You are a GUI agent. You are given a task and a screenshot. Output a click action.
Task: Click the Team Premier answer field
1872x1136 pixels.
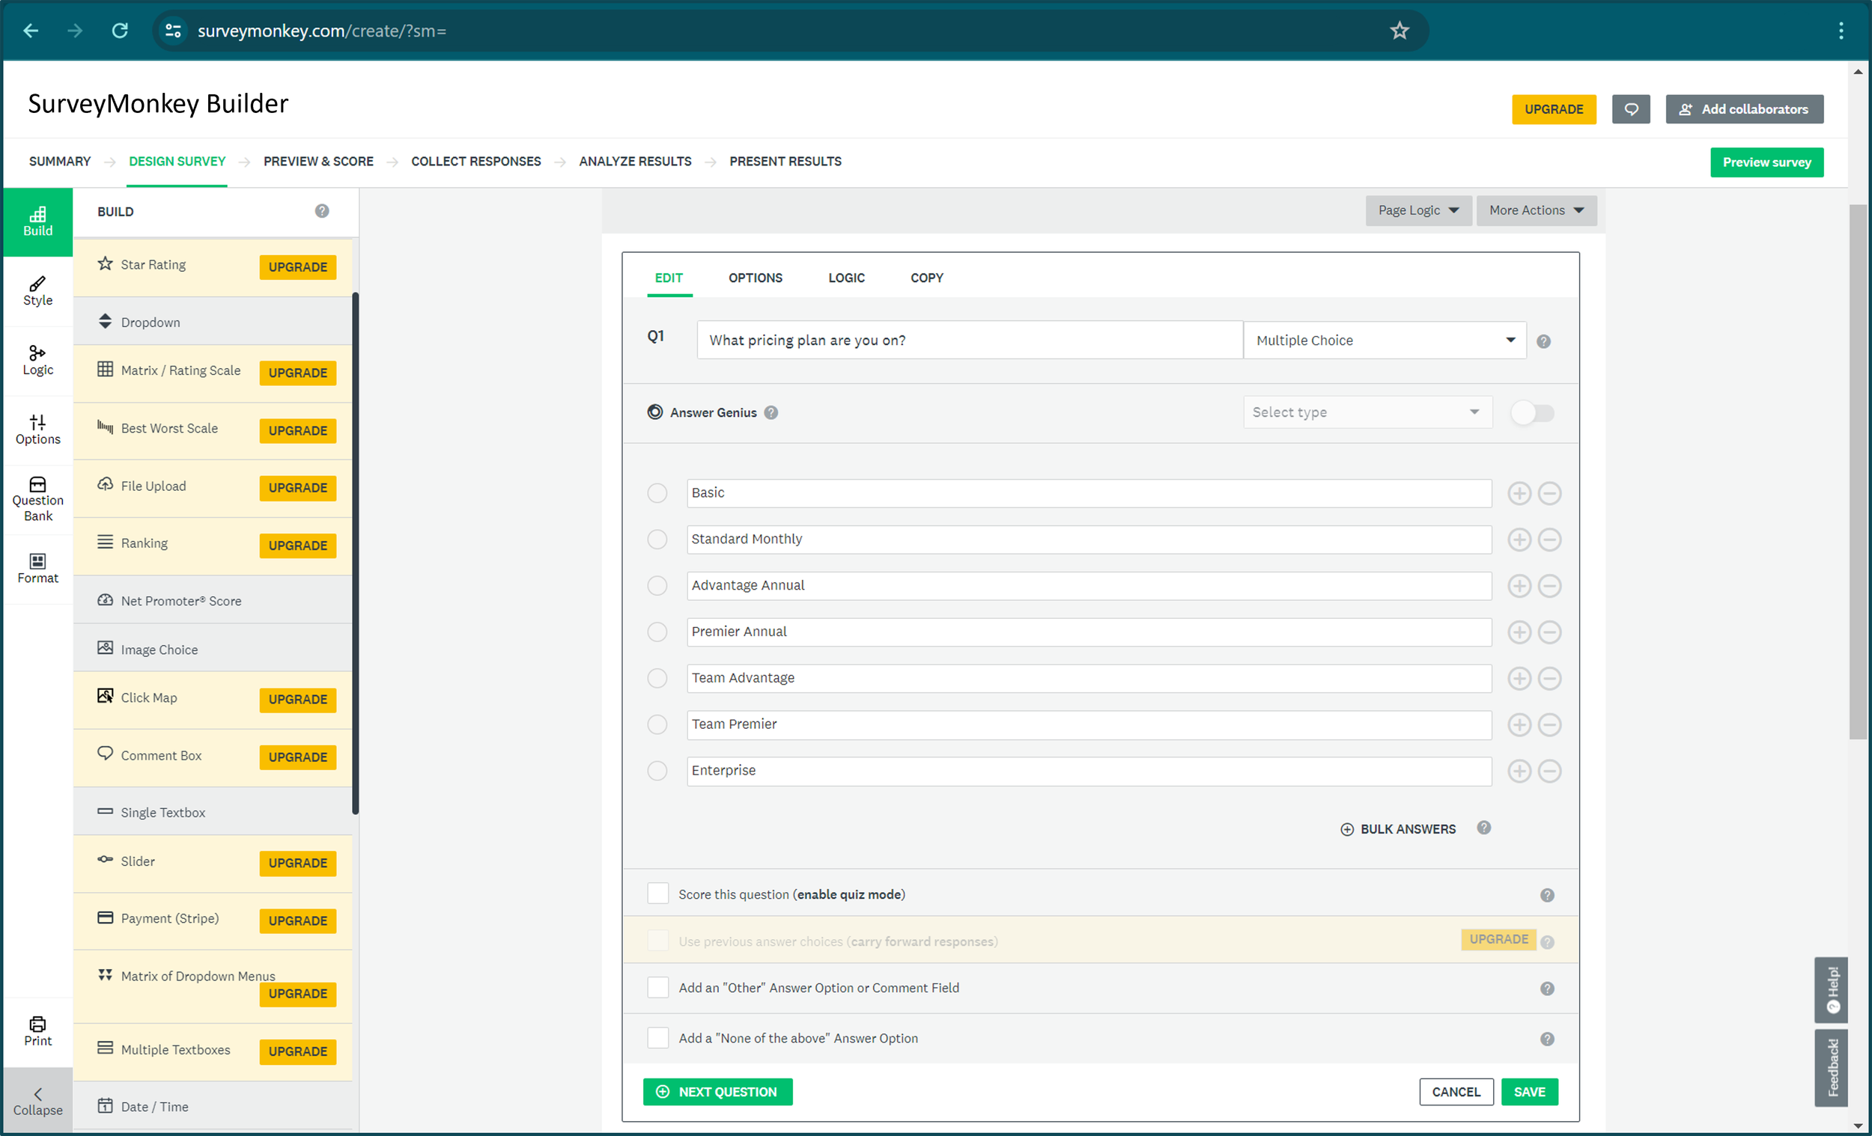[1088, 724]
